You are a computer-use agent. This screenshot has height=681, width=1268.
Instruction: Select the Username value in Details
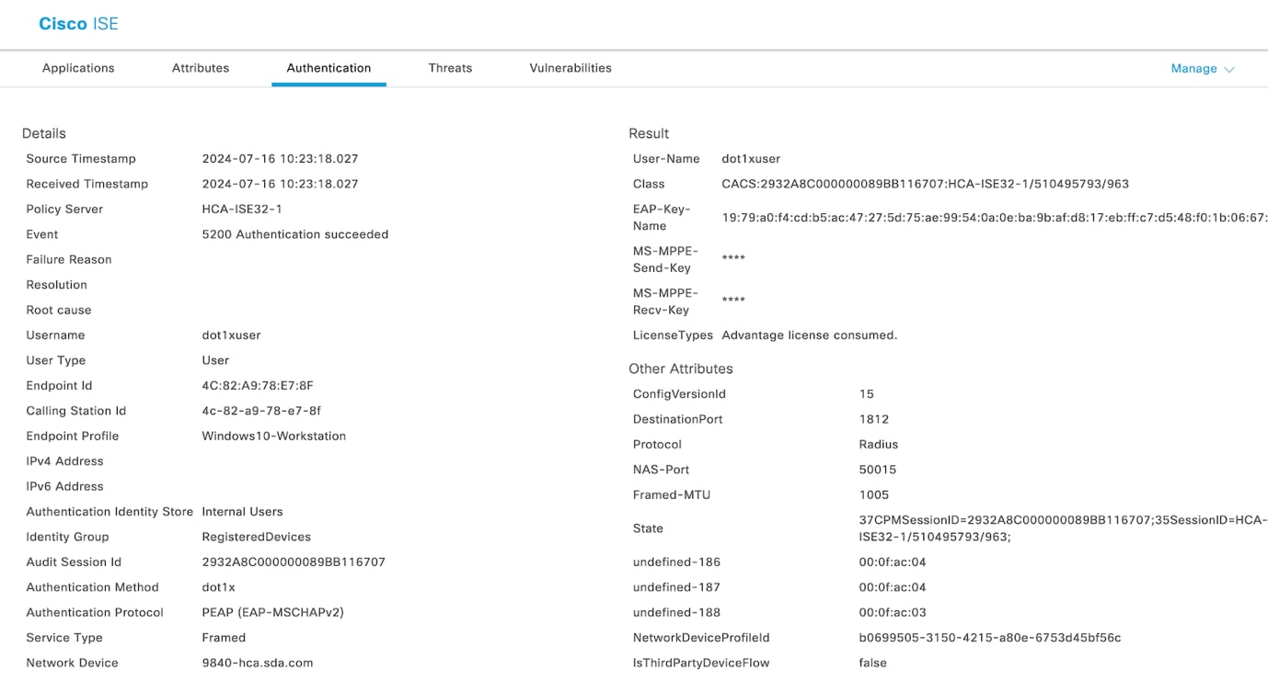[x=231, y=335]
